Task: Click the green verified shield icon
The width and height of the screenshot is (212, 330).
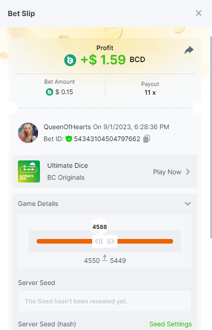Action: coord(69,139)
